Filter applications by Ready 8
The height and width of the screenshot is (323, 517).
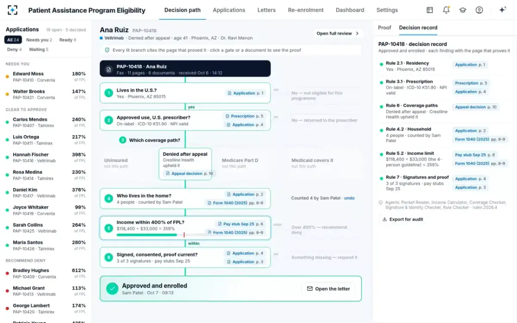click(x=68, y=40)
